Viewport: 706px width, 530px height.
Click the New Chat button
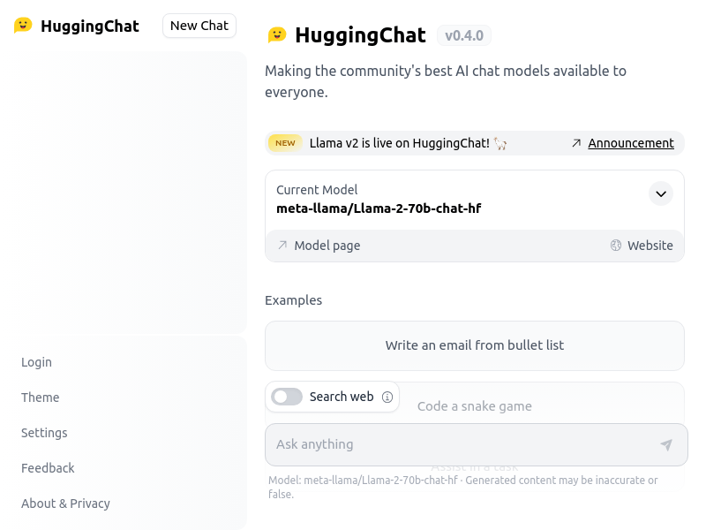pos(199,26)
